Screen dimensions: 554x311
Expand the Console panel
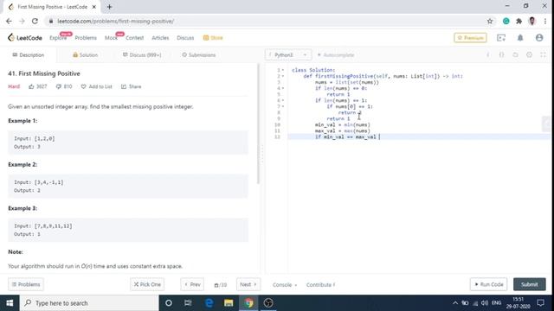coord(285,285)
